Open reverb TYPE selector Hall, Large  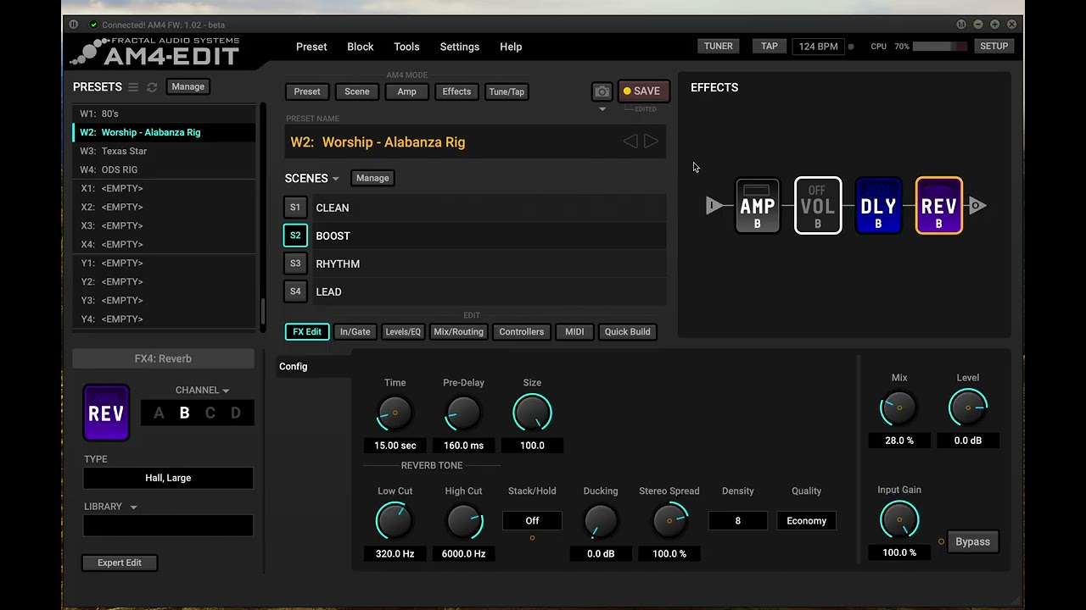click(168, 478)
